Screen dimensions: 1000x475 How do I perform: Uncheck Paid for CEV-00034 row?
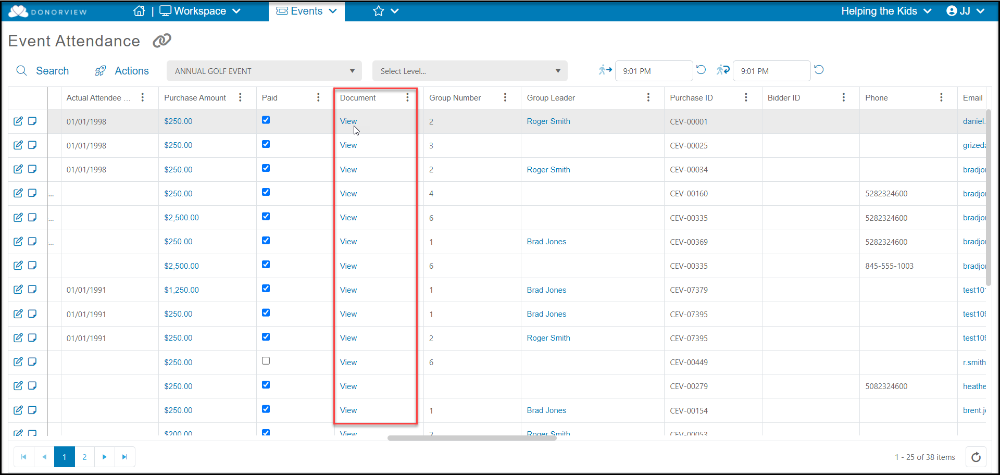tap(266, 168)
